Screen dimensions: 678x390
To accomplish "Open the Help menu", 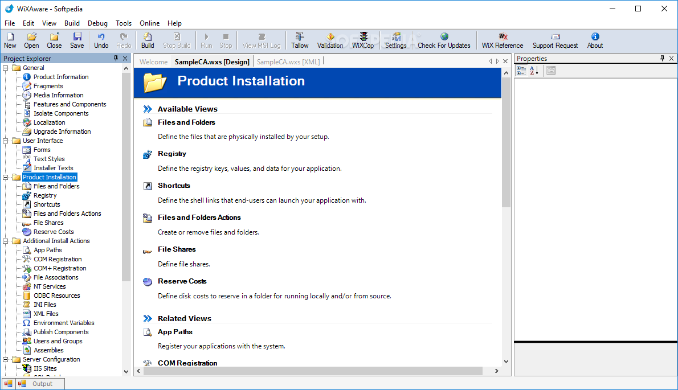I will click(174, 23).
